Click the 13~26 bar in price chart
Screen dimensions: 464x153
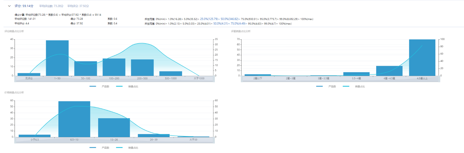point(114,128)
